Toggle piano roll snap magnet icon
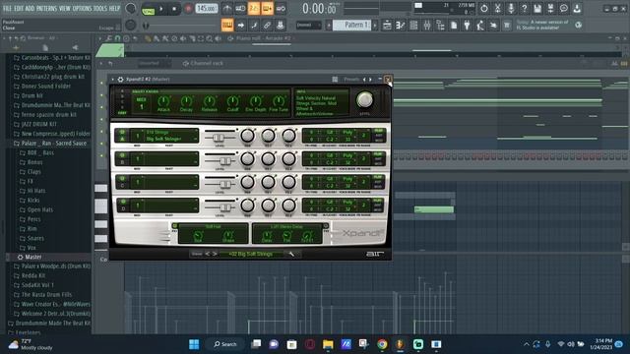 click(118, 38)
